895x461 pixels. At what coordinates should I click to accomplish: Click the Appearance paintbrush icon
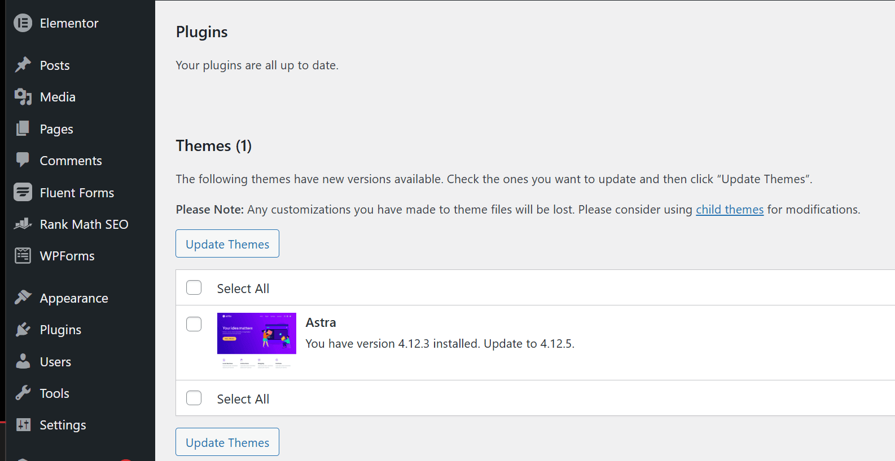pyautogui.click(x=23, y=298)
